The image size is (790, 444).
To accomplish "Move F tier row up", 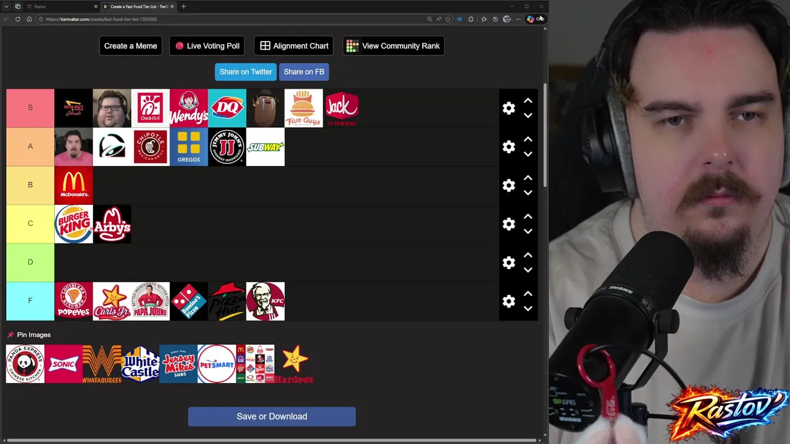I will click(528, 294).
